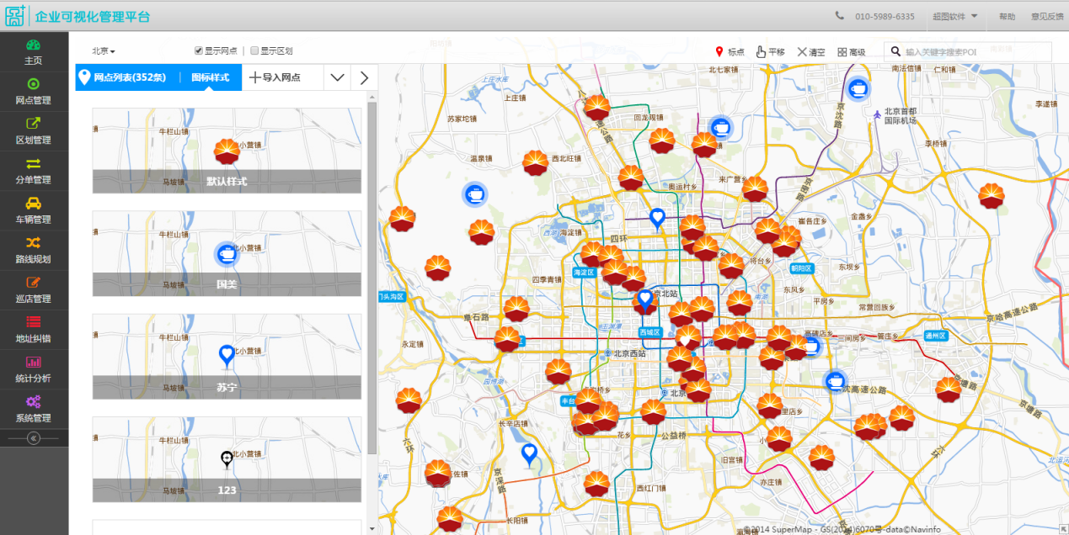The width and height of the screenshot is (1069, 535).
Task: Click the 企业可视化管理平台 logo title
Action: pos(93,16)
